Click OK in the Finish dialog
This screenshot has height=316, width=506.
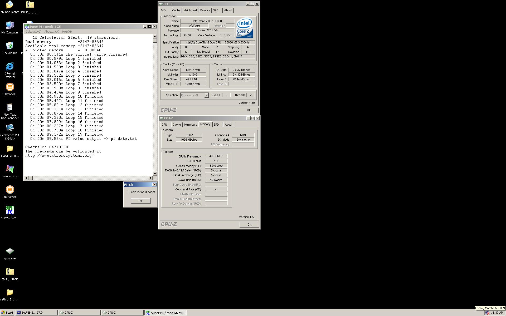pyautogui.click(x=140, y=201)
